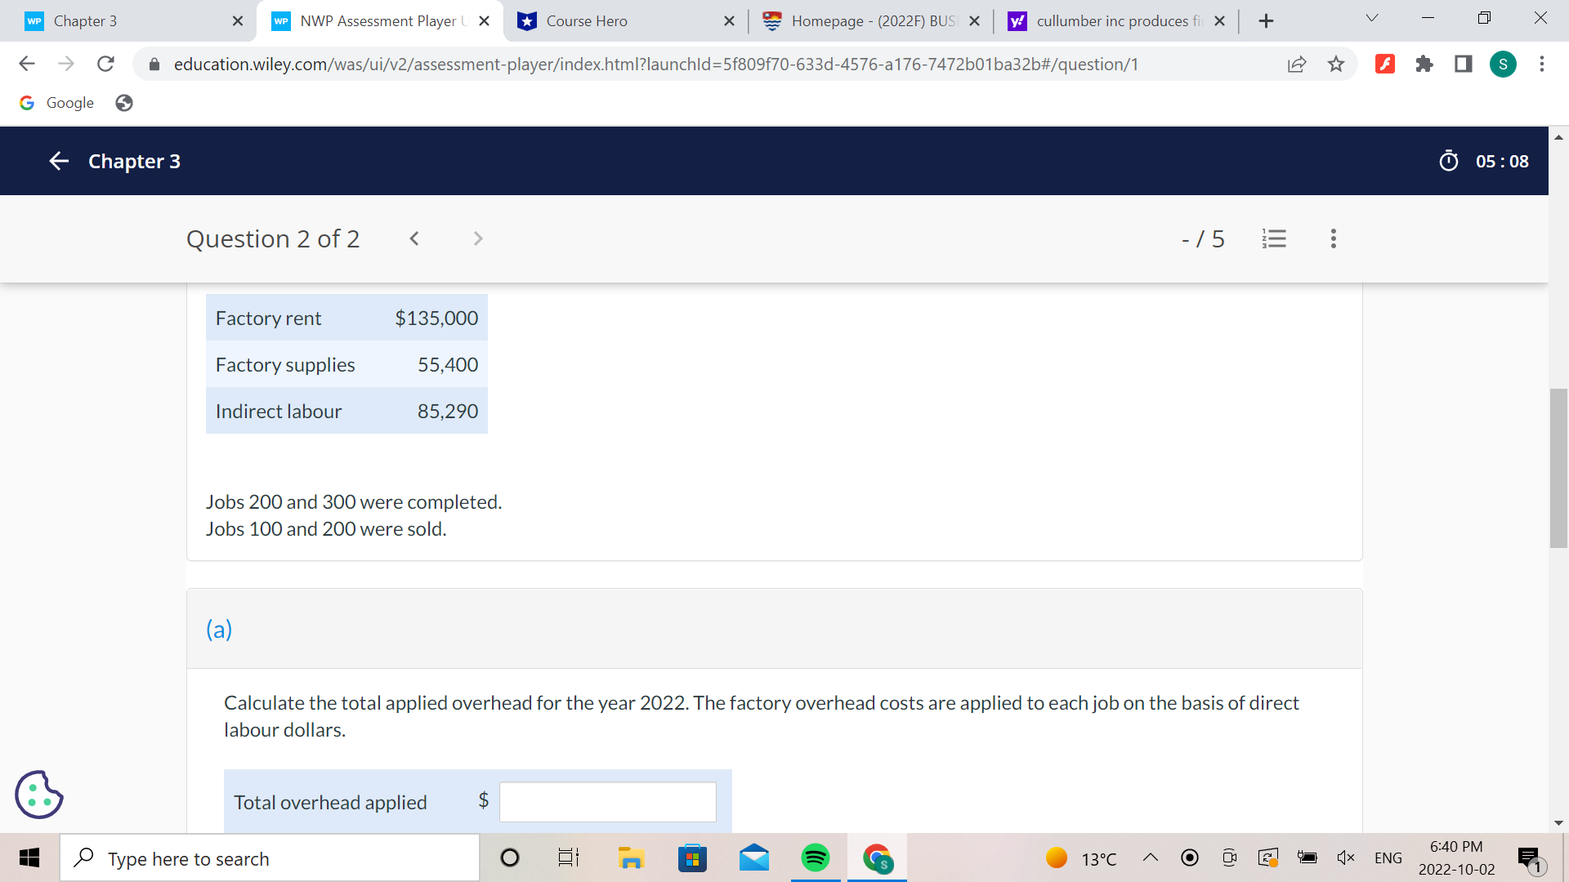Click the Total overhead applied input field
Image resolution: width=1569 pixels, height=882 pixels.
(x=607, y=802)
